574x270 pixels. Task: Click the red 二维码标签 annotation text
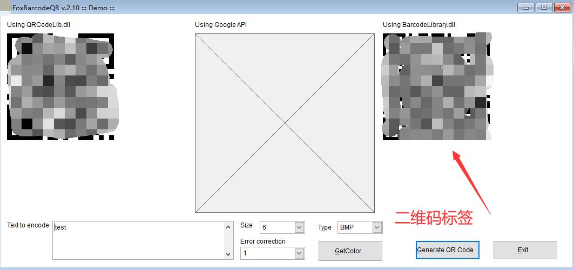pyautogui.click(x=434, y=218)
